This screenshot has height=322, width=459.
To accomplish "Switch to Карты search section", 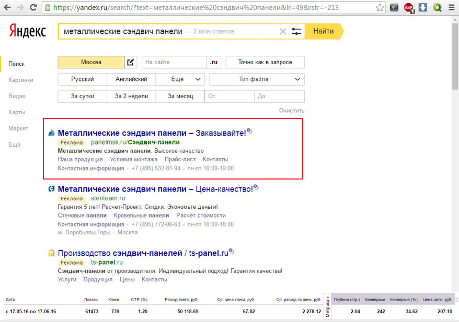I will (17, 112).
